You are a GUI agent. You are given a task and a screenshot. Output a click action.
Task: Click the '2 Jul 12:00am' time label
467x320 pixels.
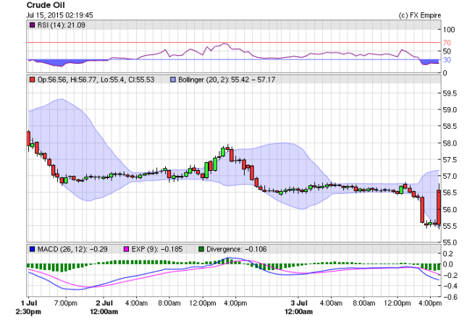click(104, 308)
